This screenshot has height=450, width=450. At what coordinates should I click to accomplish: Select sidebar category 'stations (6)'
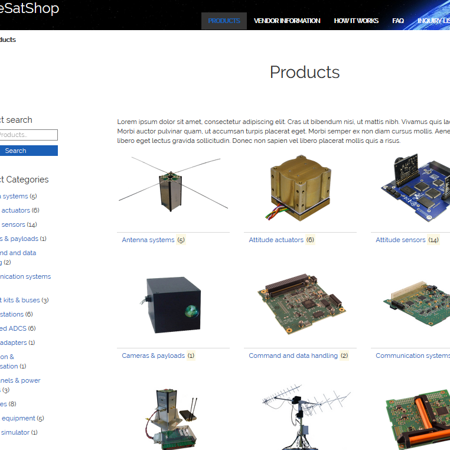[17, 314]
